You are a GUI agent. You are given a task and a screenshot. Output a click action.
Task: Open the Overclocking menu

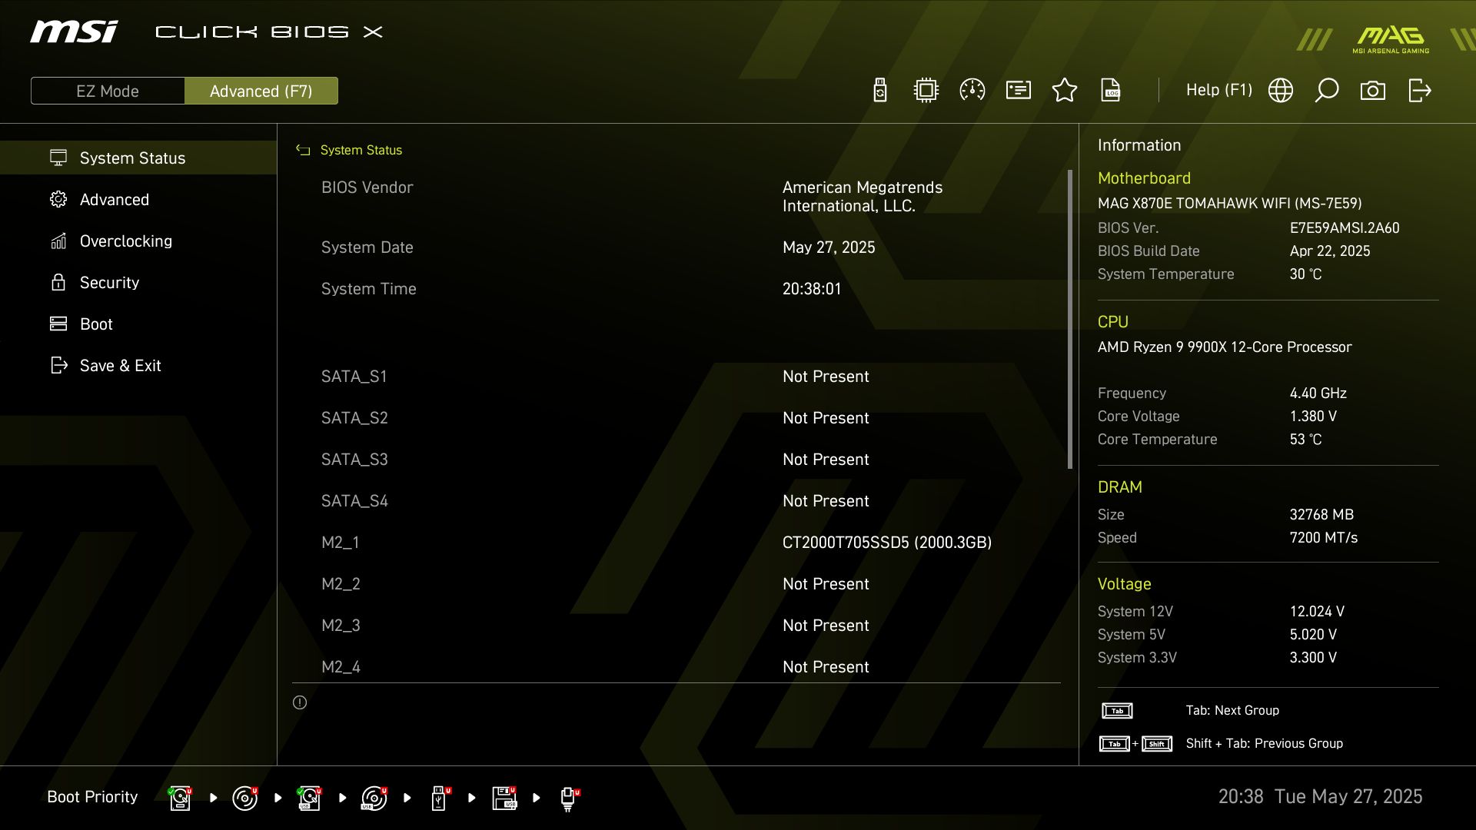point(126,241)
